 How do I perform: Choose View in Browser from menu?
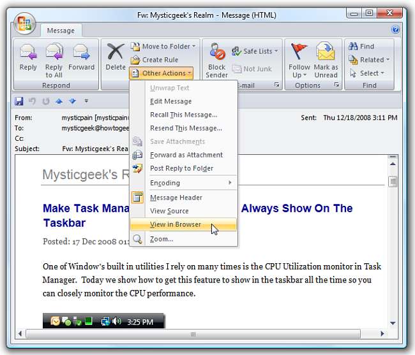(176, 224)
